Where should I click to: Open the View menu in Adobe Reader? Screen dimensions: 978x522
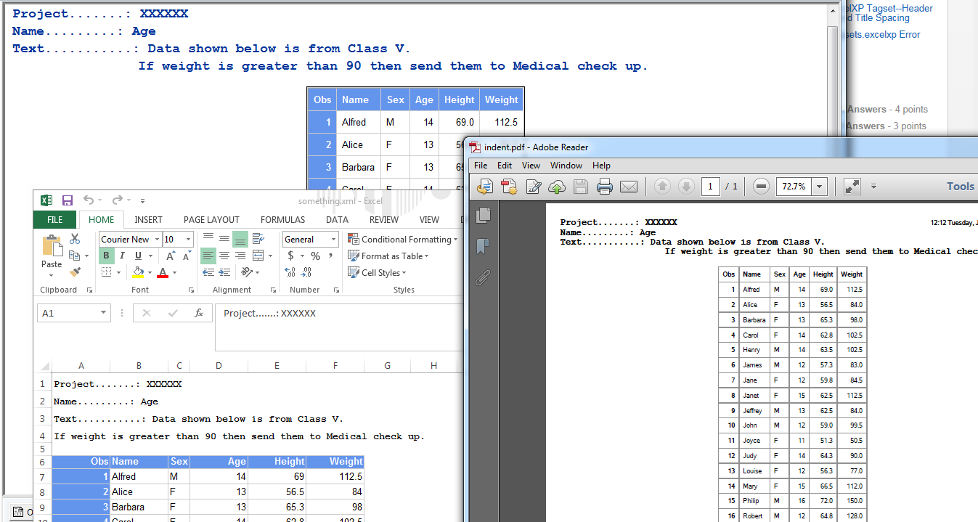click(531, 166)
